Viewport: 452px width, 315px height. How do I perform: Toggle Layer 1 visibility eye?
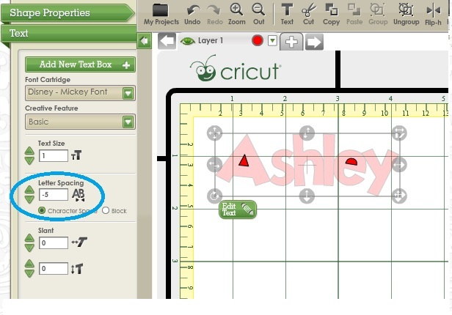(187, 41)
